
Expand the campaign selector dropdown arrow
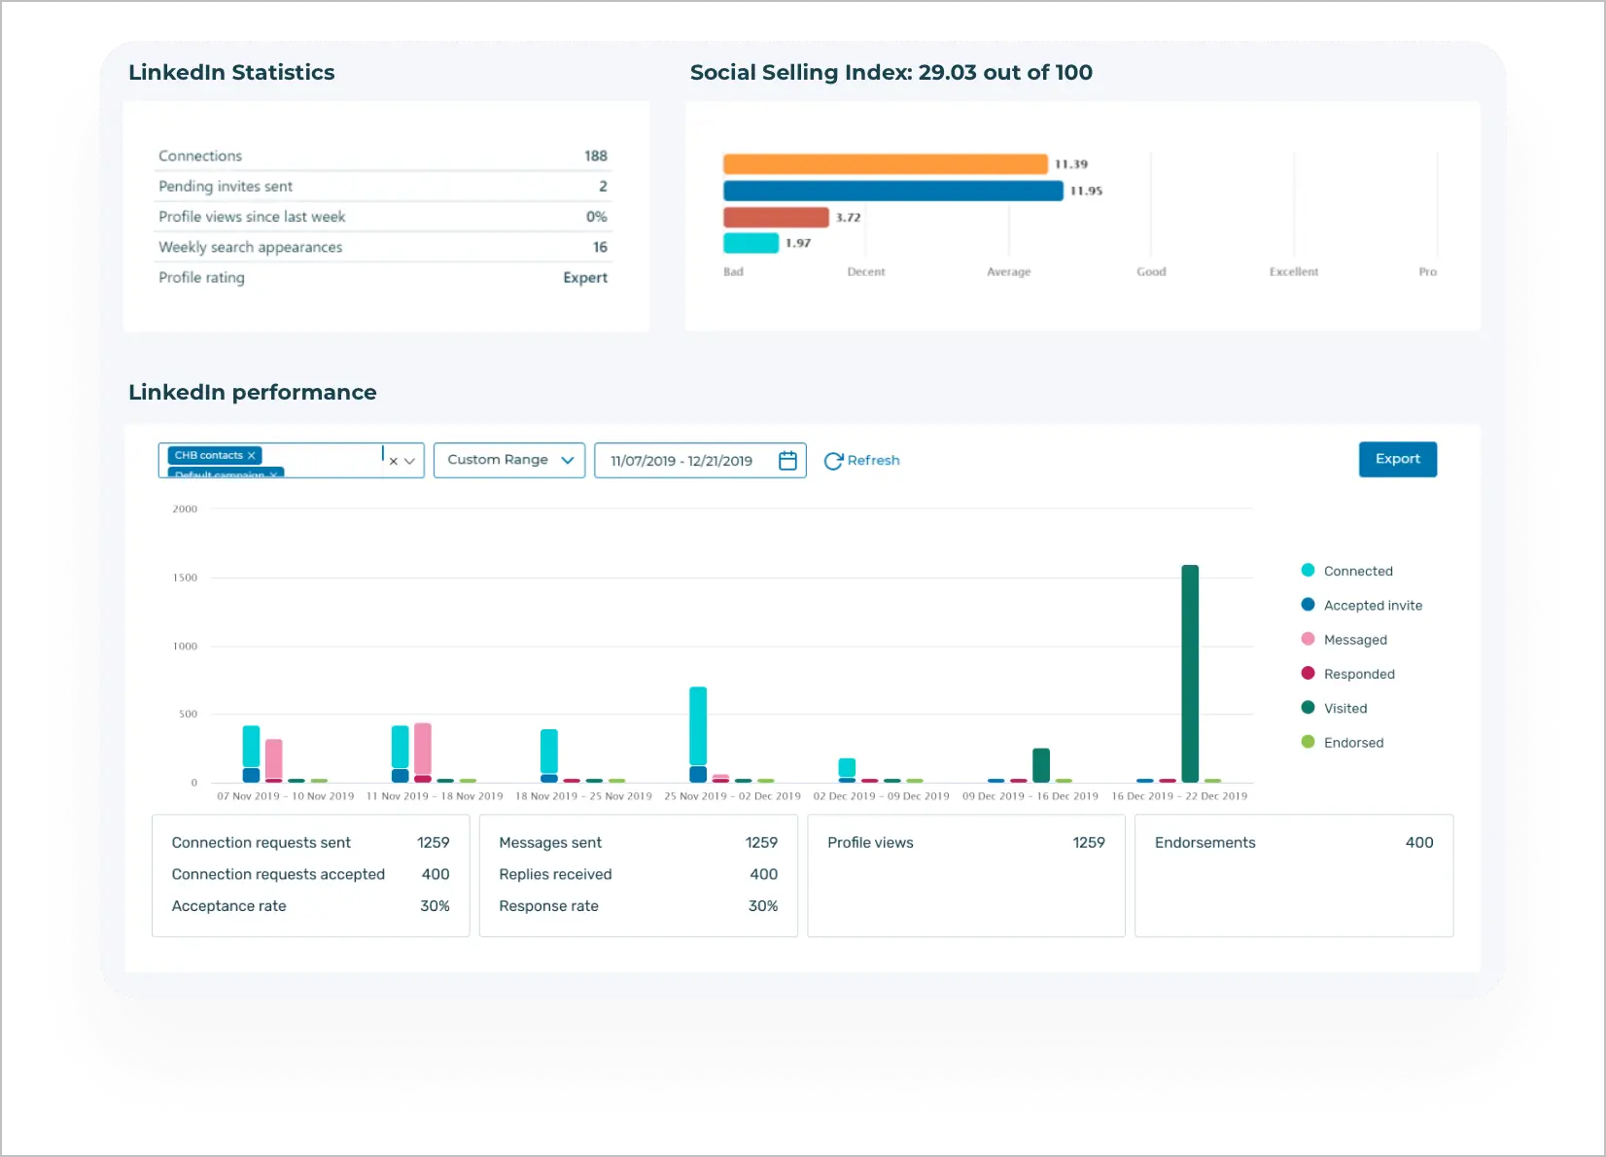coord(410,461)
